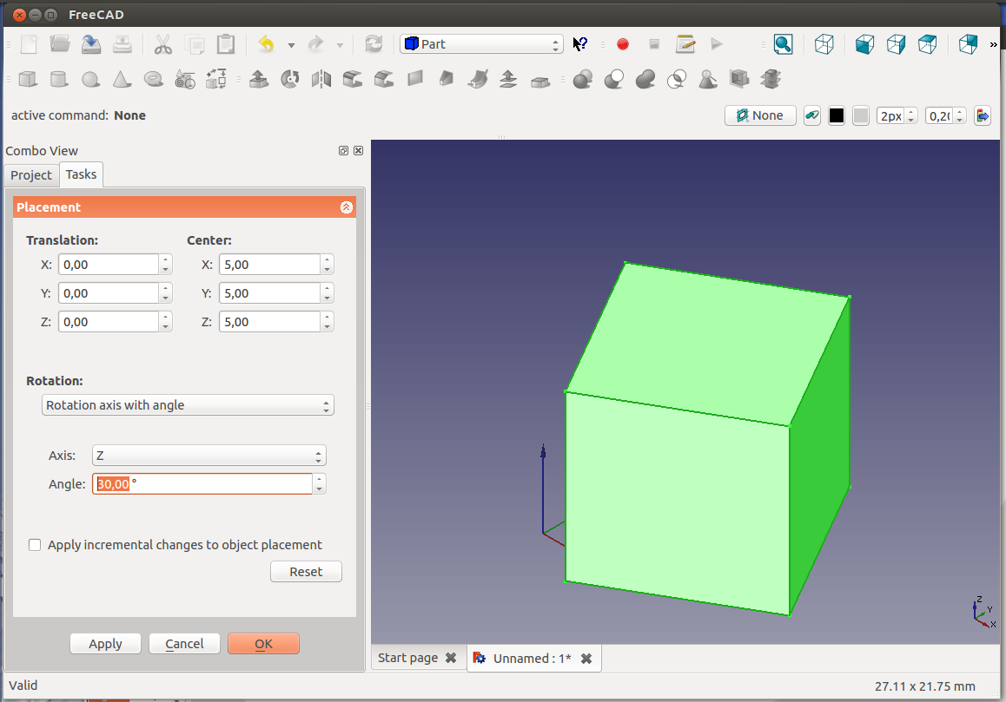Click the Angle input field
1006x702 pixels.
[202, 484]
